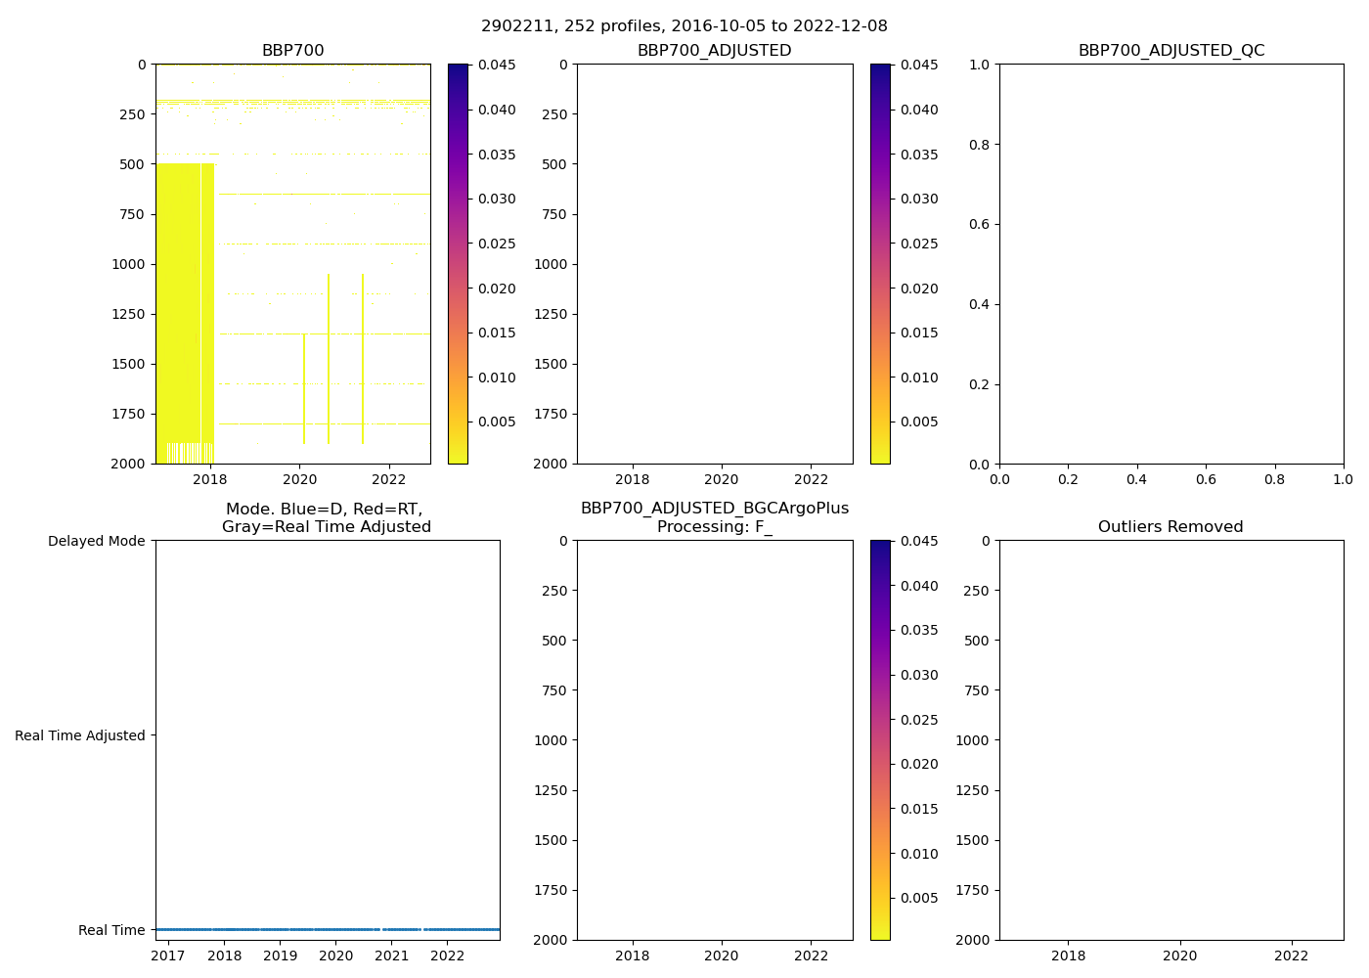Click the large yellow data block in BBP700 plot

184,313
